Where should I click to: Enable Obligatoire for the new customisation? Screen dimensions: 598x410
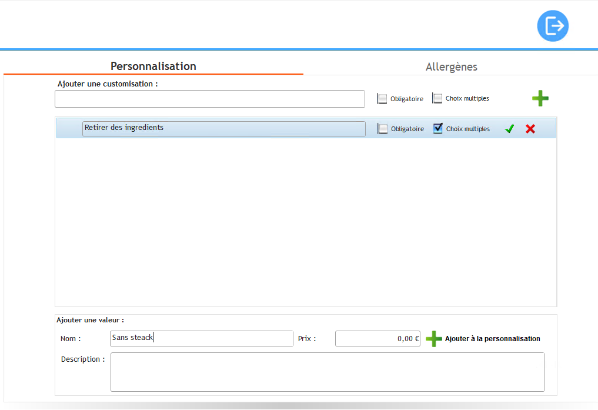(383, 99)
